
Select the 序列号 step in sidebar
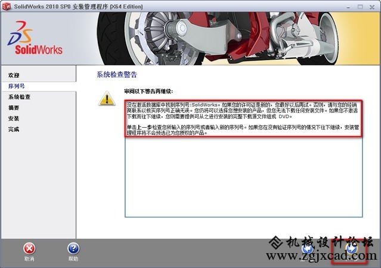click(16, 86)
